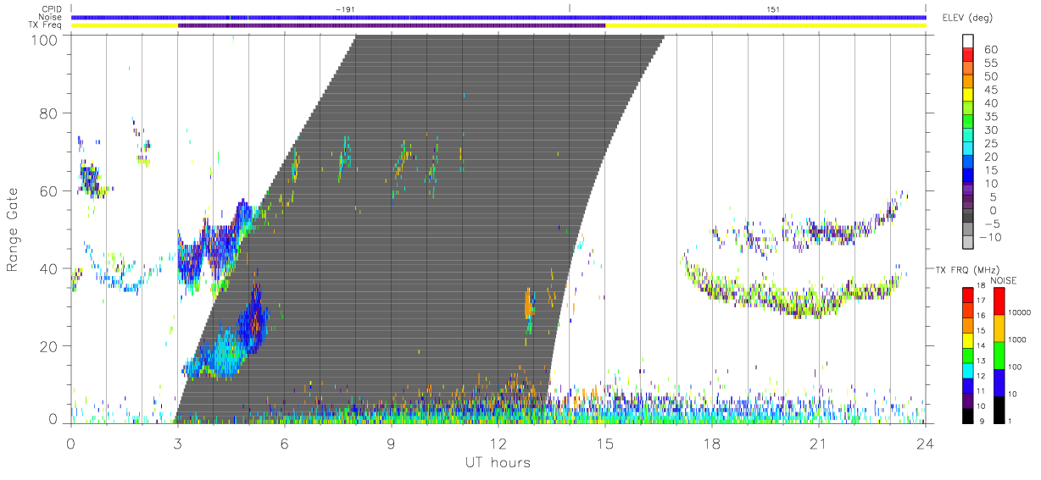The height and width of the screenshot is (480, 1041).
Task: Pick the dark gray -5–0 ELEV colorbar segment
Action: [x=969, y=217]
